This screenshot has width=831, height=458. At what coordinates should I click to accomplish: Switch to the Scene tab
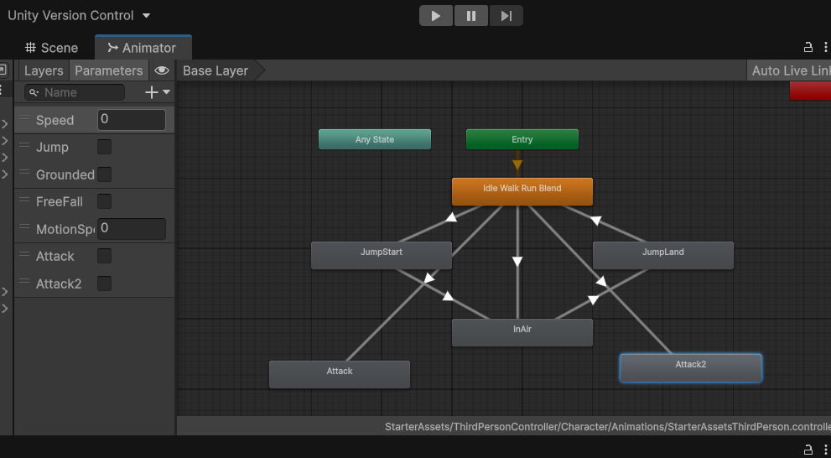[52, 48]
